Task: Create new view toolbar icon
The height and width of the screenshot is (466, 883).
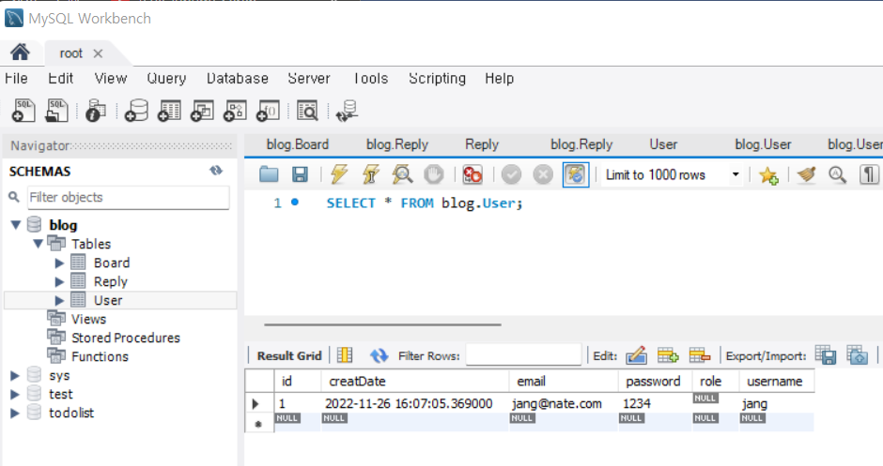Action: (x=202, y=111)
